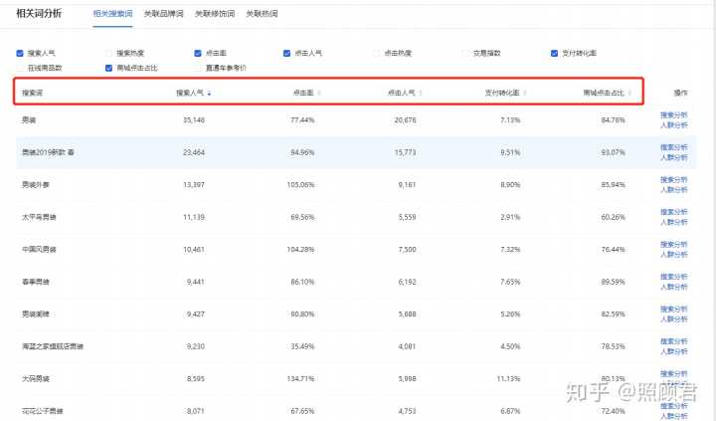Open 搜索分析 for the 男装 row
Image resolution: width=716 pixels, height=421 pixels.
point(673,114)
